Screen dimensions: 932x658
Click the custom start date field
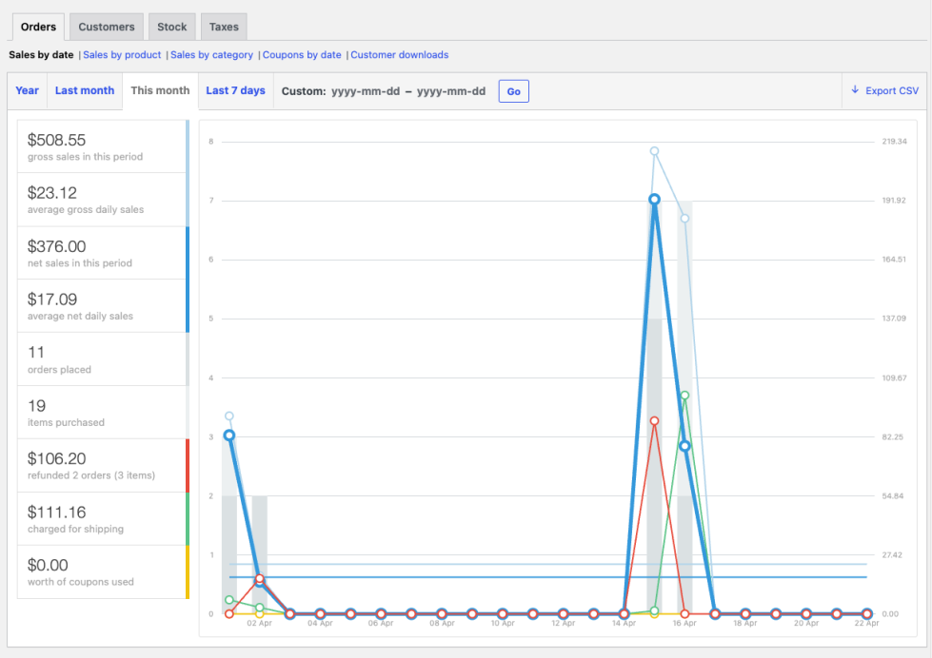click(366, 91)
